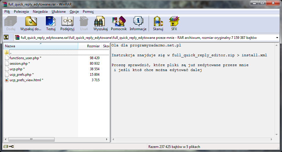
Task: Click the partially visible Skor column header
Action: (105, 46)
